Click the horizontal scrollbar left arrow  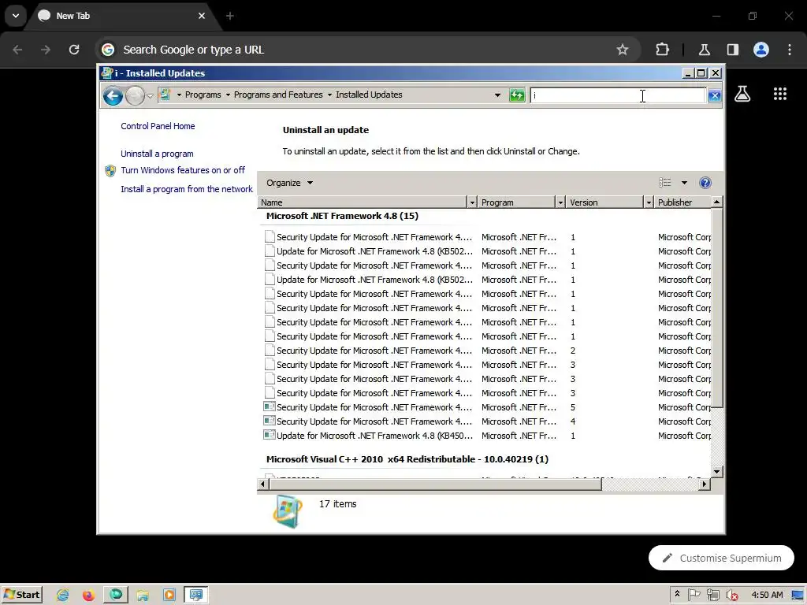click(x=263, y=484)
